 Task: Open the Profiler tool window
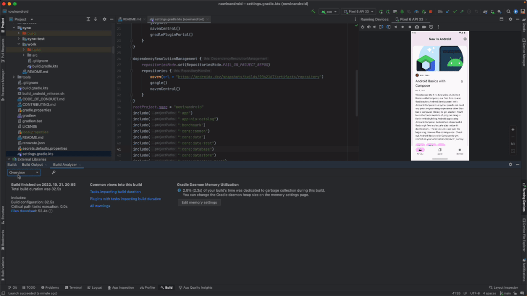click(148, 288)
